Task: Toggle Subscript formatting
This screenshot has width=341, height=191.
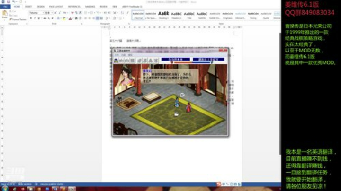Action: [x=49, y=18]
